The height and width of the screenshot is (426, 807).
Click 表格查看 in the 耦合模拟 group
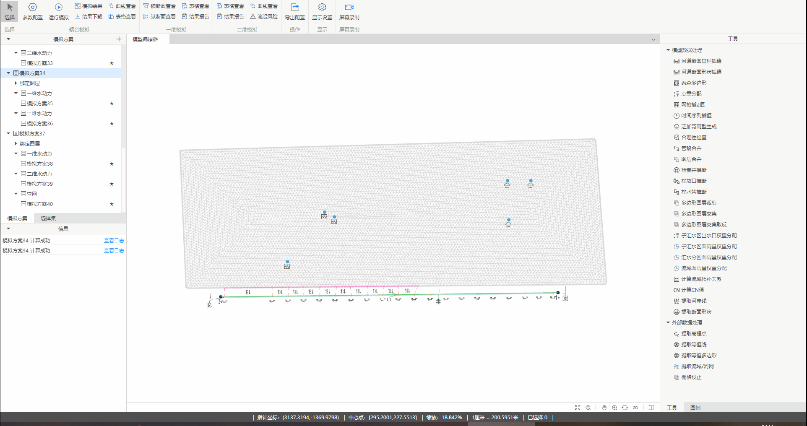[122, 16]
